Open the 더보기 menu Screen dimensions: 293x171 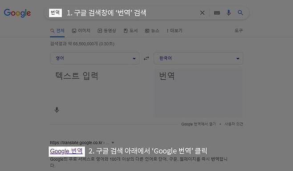pos(175,31)
